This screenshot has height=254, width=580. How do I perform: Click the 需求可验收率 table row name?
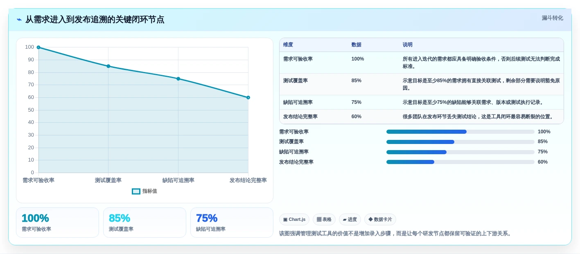298,59
